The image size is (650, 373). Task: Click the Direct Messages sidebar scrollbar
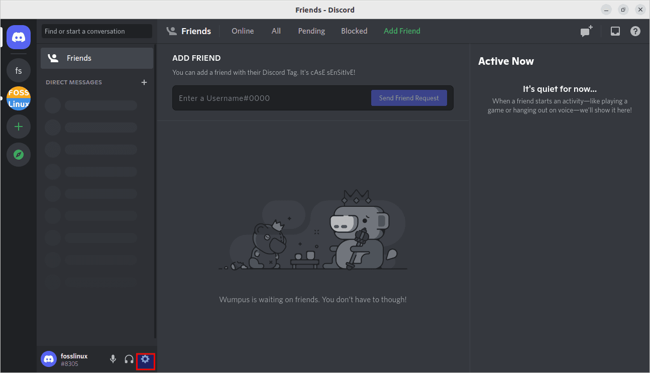pos(155,191)
